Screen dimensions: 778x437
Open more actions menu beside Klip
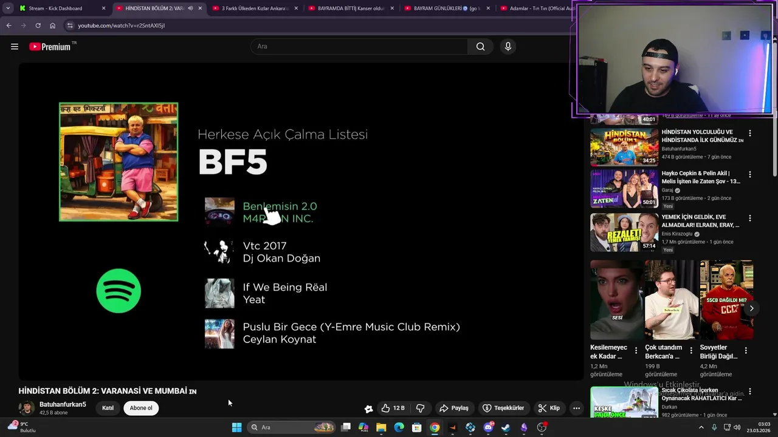(576, 408)
